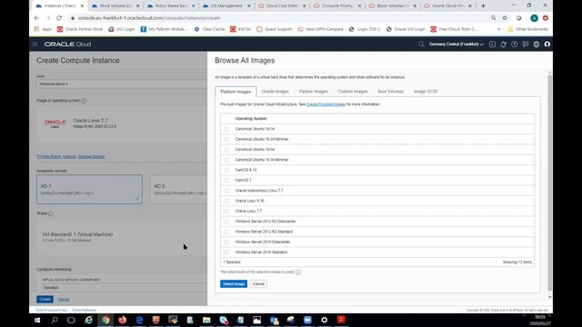The image size is (582, 327).
Task: Open Adobe Acrobat on taskbar
Action: [342, 320]
